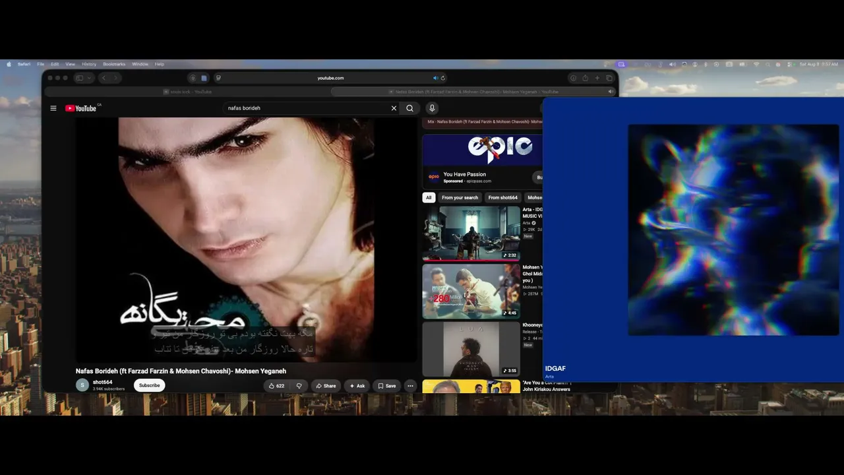Viewport: 844px width, 475px height.
Task: Like the Nafas Borideh video
Action: (x=277, y=386)
